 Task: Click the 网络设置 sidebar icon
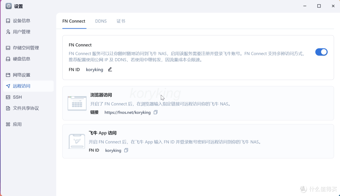(8, 75)
